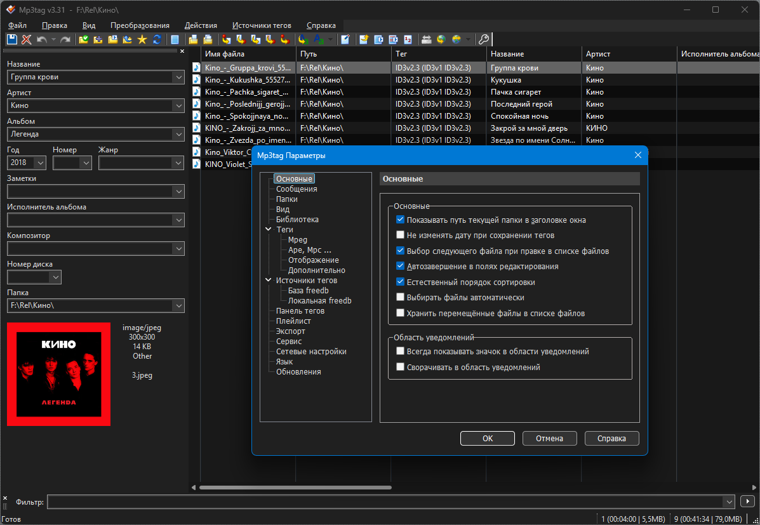
Task: Click music note icon beside Kino_-_Kukushka file
Action: tap(196, 79)
